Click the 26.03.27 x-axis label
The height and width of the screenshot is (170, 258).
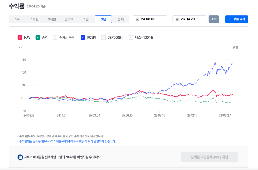(225, 116)
